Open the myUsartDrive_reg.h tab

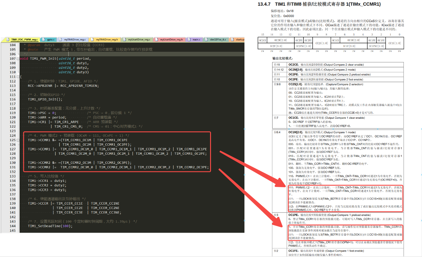pos(169,40)
